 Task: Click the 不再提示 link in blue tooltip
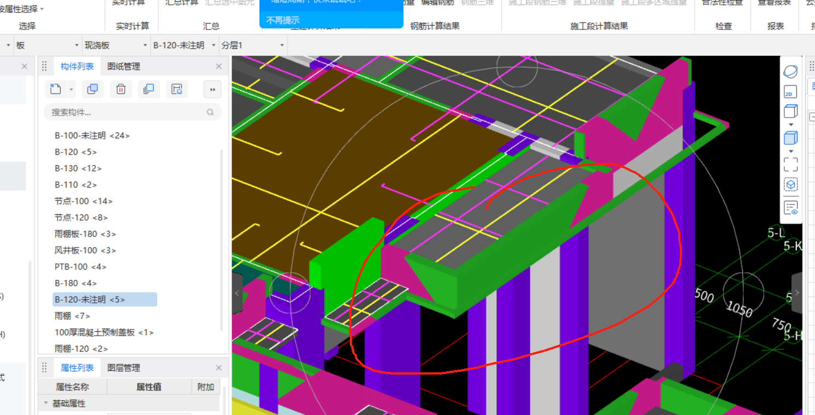[x=282, y=20]
